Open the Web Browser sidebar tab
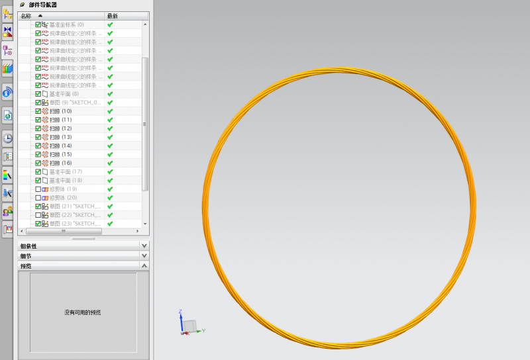 [7, 116]
